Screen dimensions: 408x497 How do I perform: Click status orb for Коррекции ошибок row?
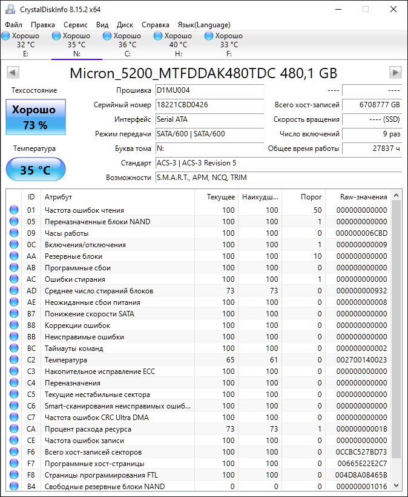tap(14, 325)
